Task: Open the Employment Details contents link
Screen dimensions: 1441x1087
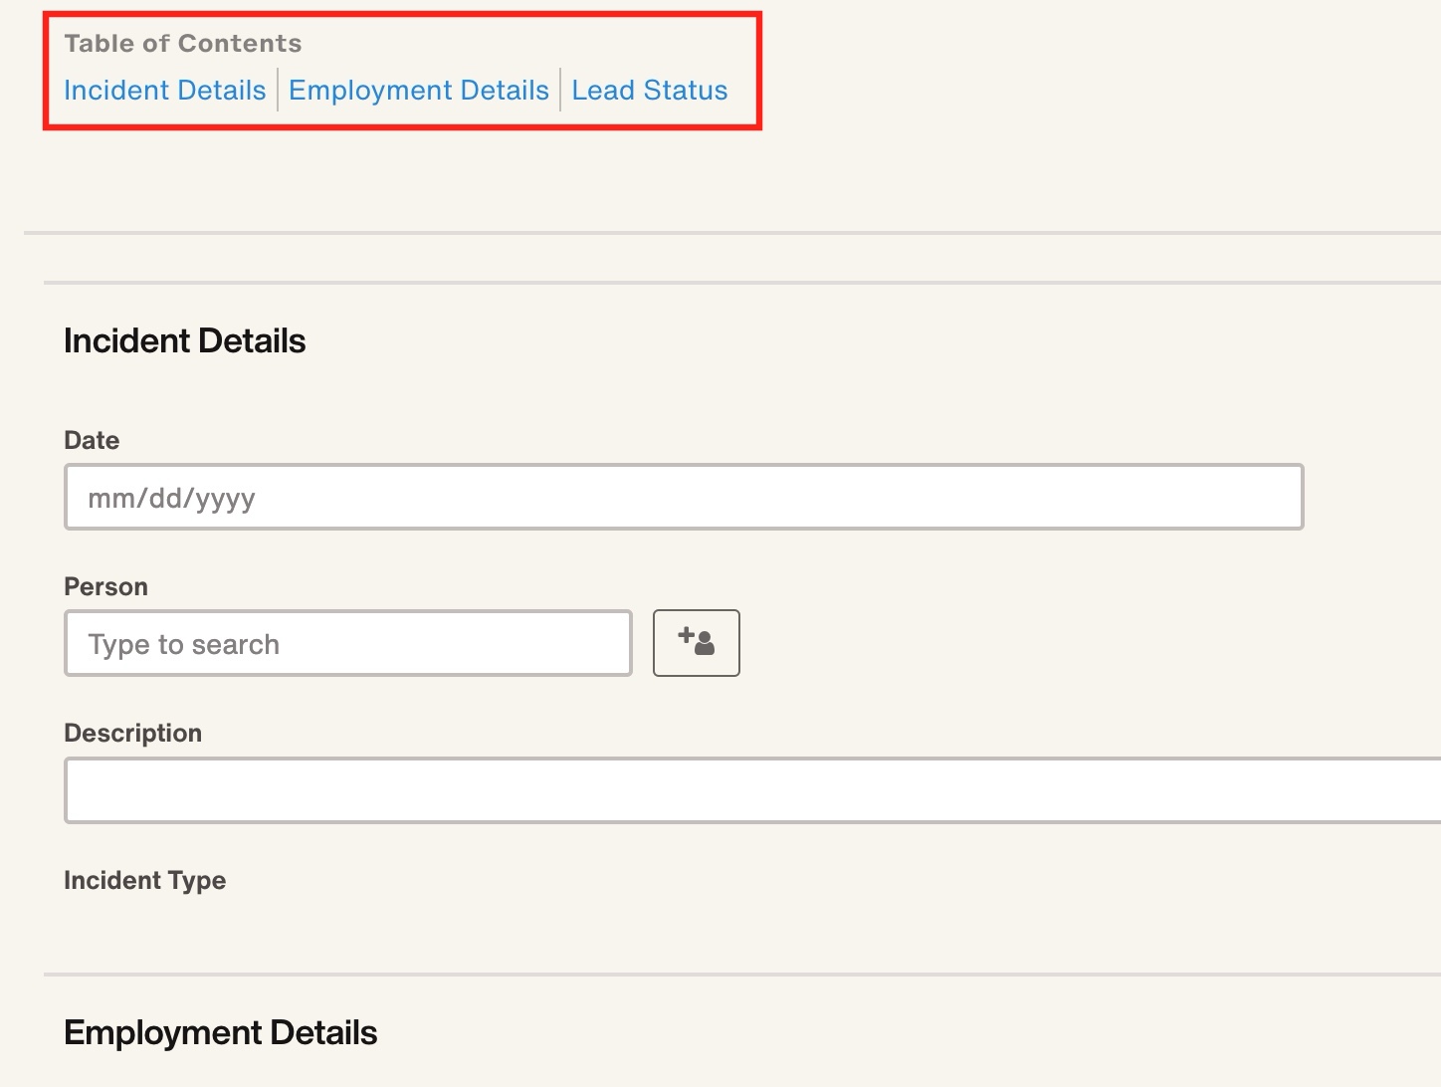Action: click(419, 91)
